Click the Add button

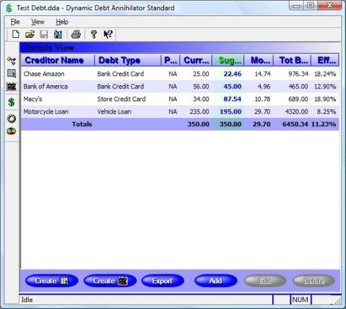(x=216, y=281)
